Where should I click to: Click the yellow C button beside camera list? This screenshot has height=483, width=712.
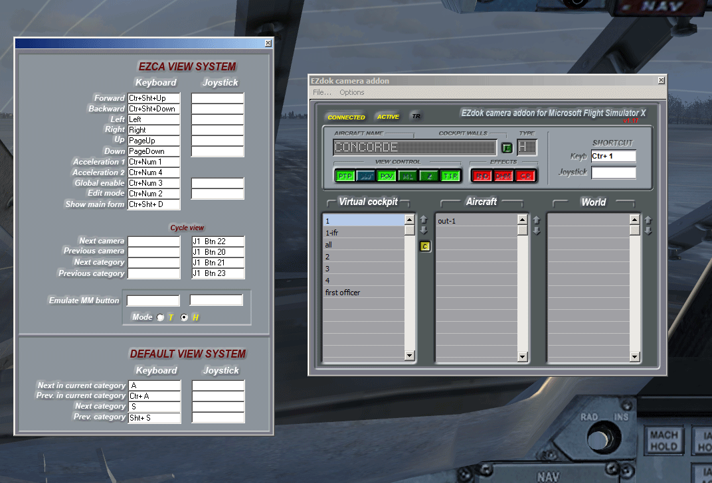pos(425,246)
